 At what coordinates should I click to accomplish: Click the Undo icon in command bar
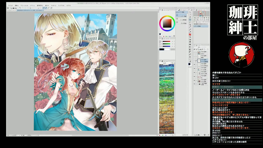(20, 8)
